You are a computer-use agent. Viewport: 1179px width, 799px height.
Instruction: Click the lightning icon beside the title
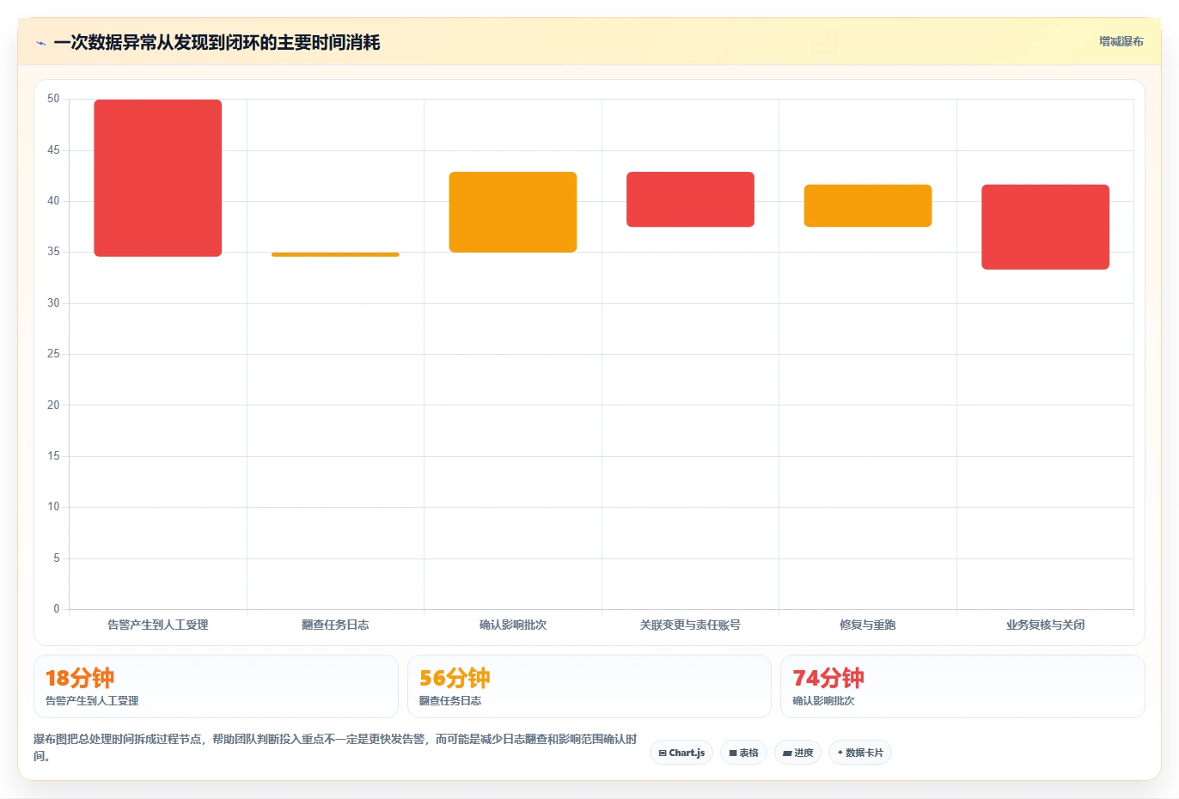tap(40, 43)
